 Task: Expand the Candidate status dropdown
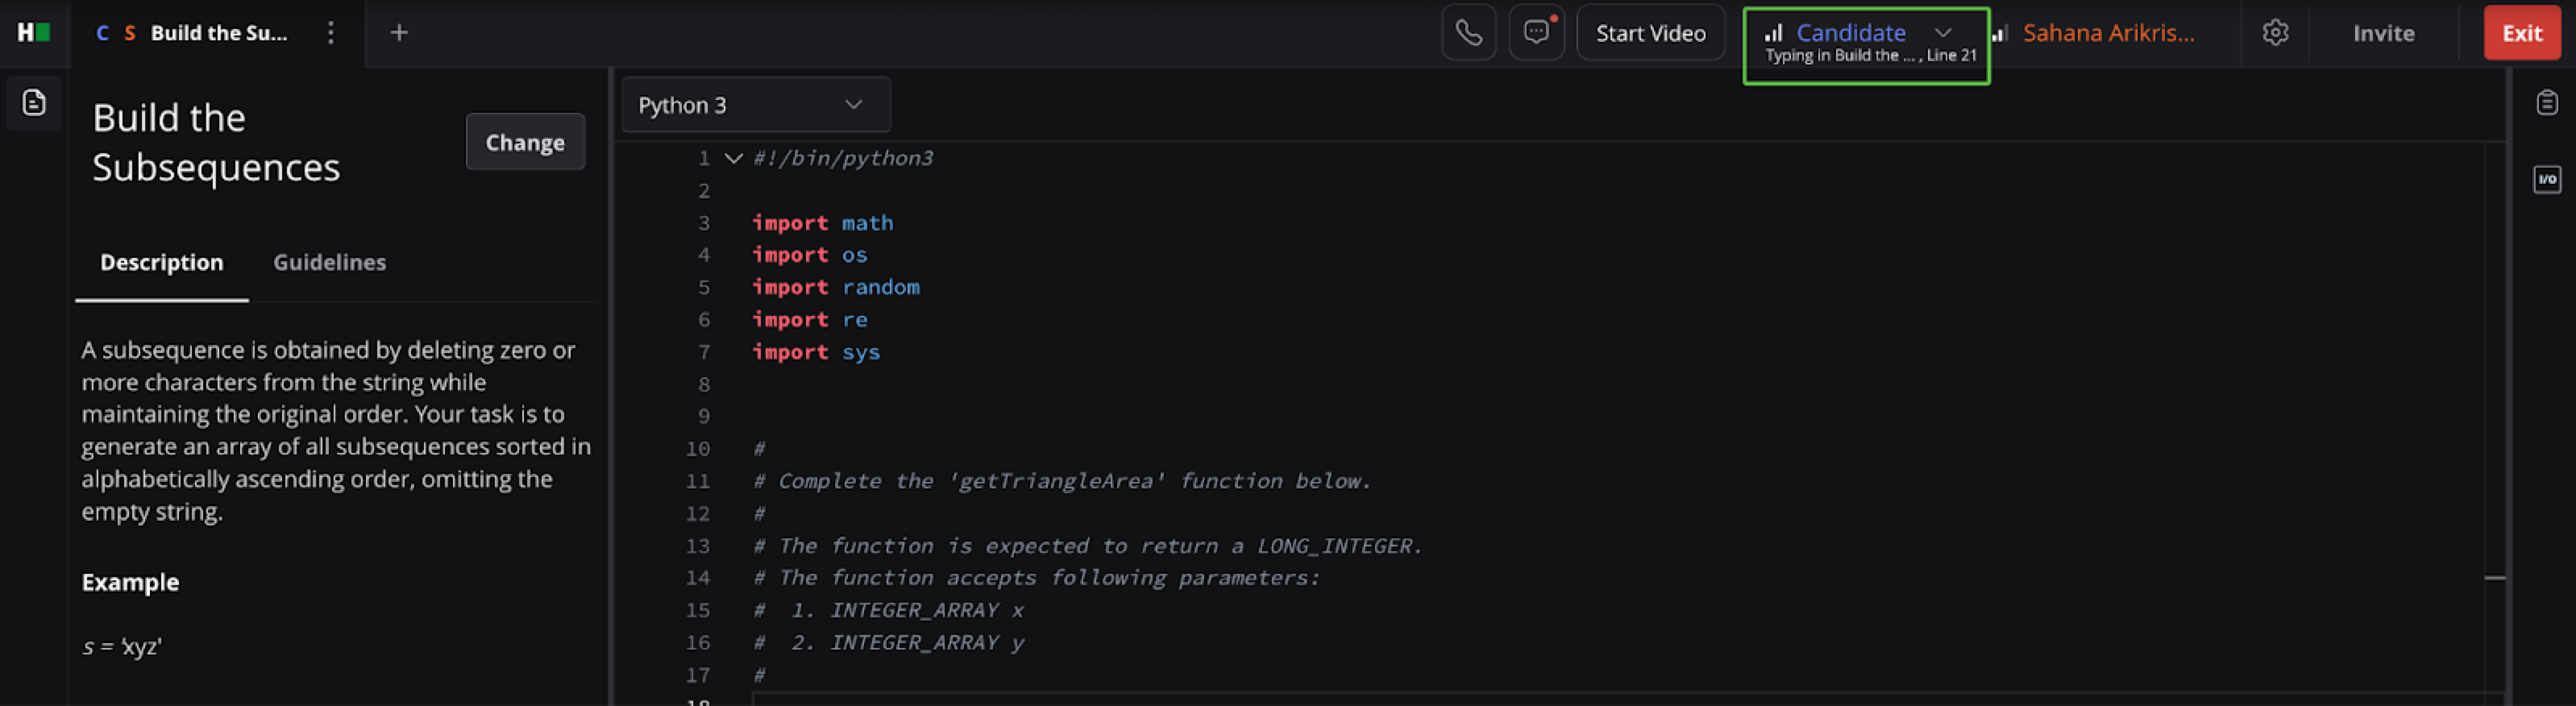tap(1942, 33)
